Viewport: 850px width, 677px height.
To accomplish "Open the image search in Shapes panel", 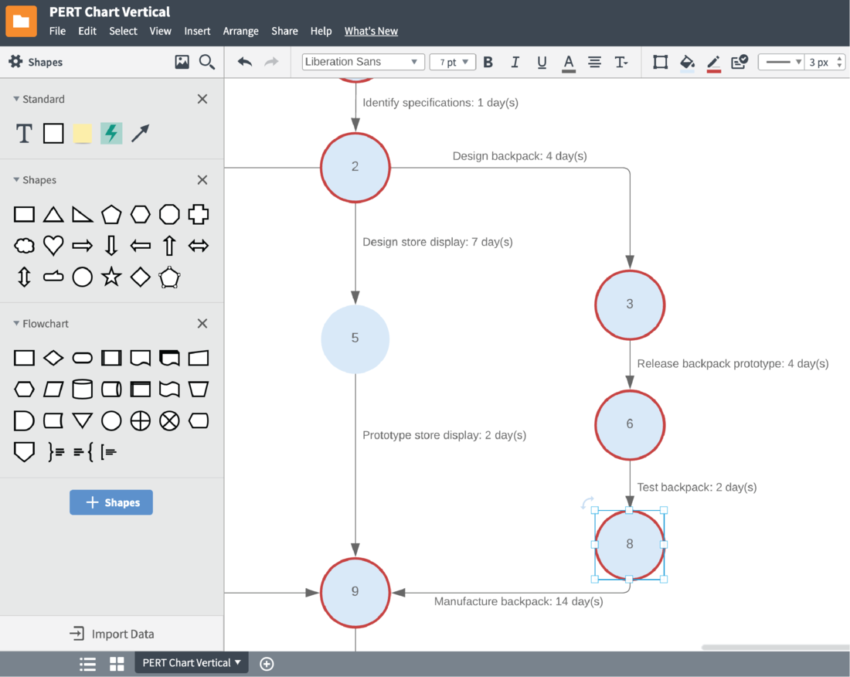I will tap(182, 62).
